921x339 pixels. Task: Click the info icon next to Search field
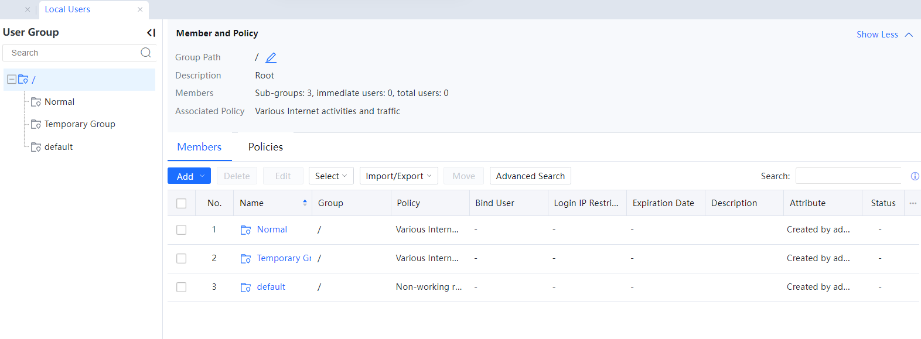pyautogui.click(x=915, y=176)
